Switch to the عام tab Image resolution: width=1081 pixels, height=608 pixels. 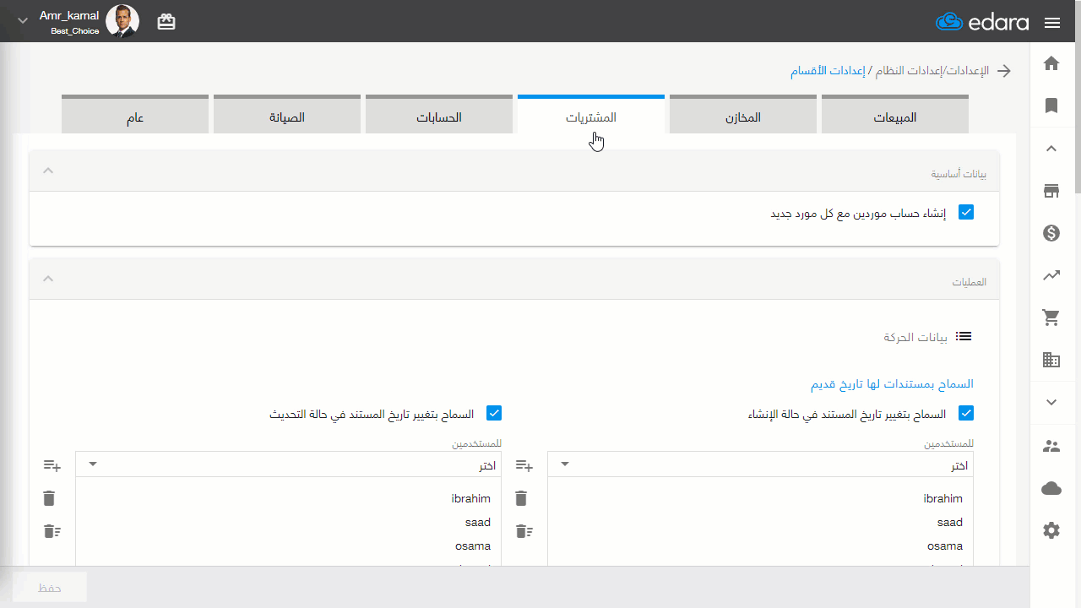(135, 115)
